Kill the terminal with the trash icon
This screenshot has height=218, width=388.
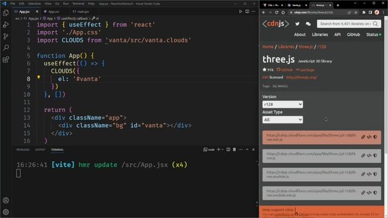tap(235, 150)
